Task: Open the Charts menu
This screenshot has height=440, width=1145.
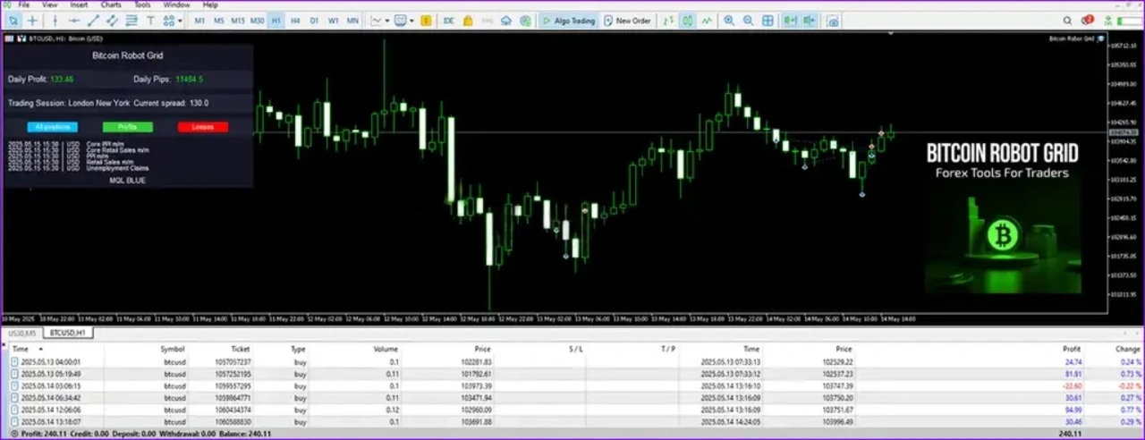Action: coord(111,4)
